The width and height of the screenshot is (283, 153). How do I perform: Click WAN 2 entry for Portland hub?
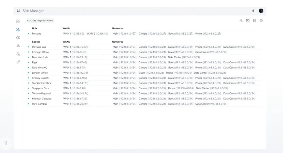point(97,34)
